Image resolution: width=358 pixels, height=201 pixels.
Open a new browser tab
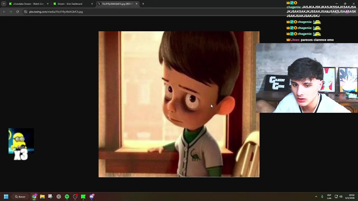tap(143, 4)
